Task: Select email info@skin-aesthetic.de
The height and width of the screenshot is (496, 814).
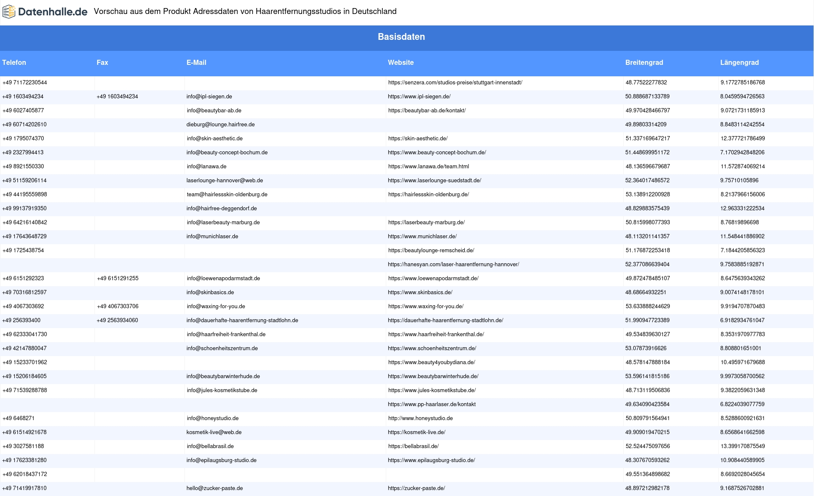Action: click(215, 139)
